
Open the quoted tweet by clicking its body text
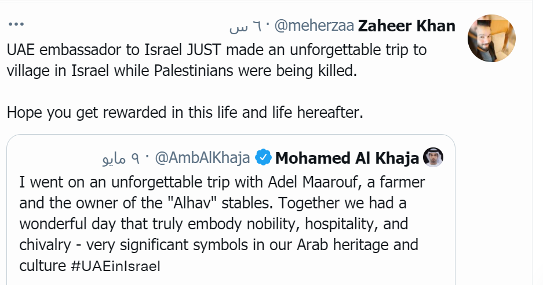click(x=220, y=223)
